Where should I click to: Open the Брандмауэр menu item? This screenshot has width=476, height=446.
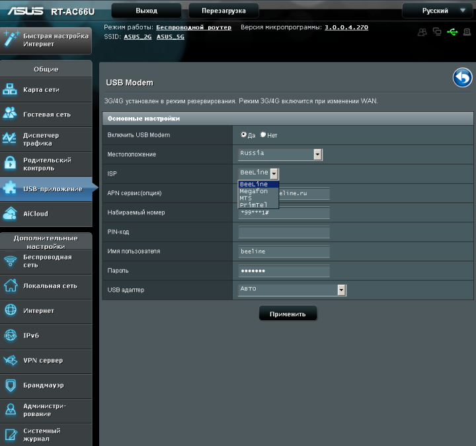[x=46, y=385]
